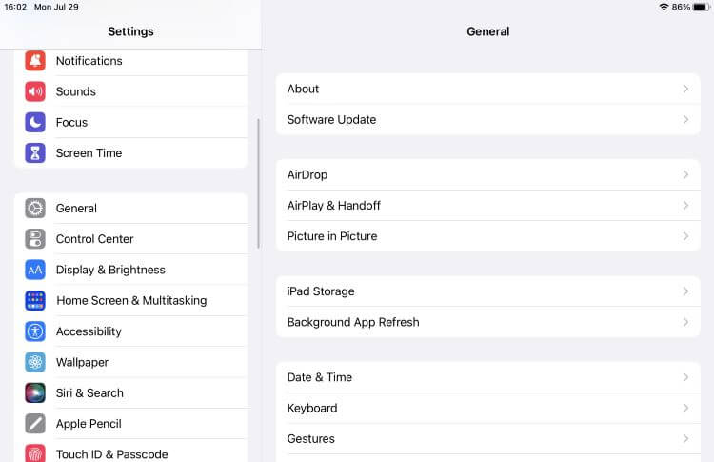Image resolution: width=714 pixels, height=462 pixels.
Task: Tap the Wallpaper flower icon
Action: 35,362
